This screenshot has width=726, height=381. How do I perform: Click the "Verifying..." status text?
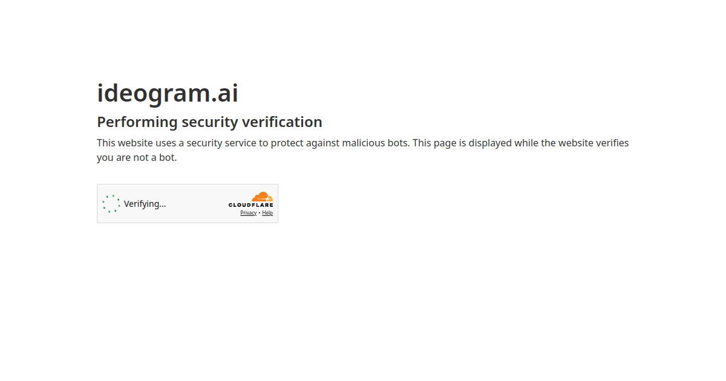(x=145, y=204)
